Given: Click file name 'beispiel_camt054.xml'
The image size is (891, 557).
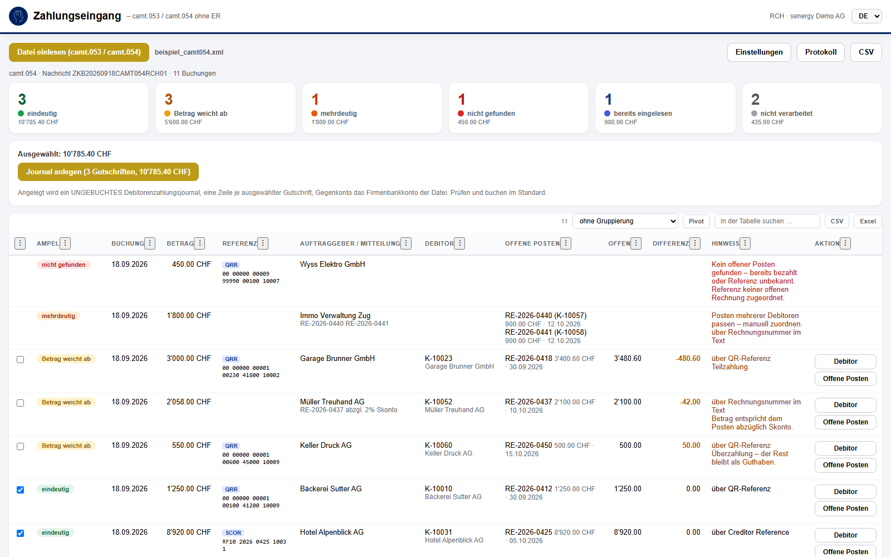Looking at the screenshot, I should click(189, 52).
